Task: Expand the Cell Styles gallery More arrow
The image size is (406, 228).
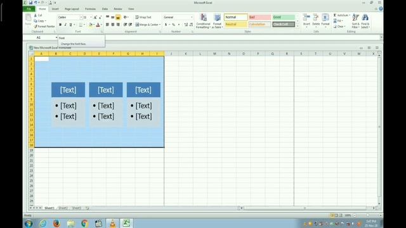Action: pos(298,27)
